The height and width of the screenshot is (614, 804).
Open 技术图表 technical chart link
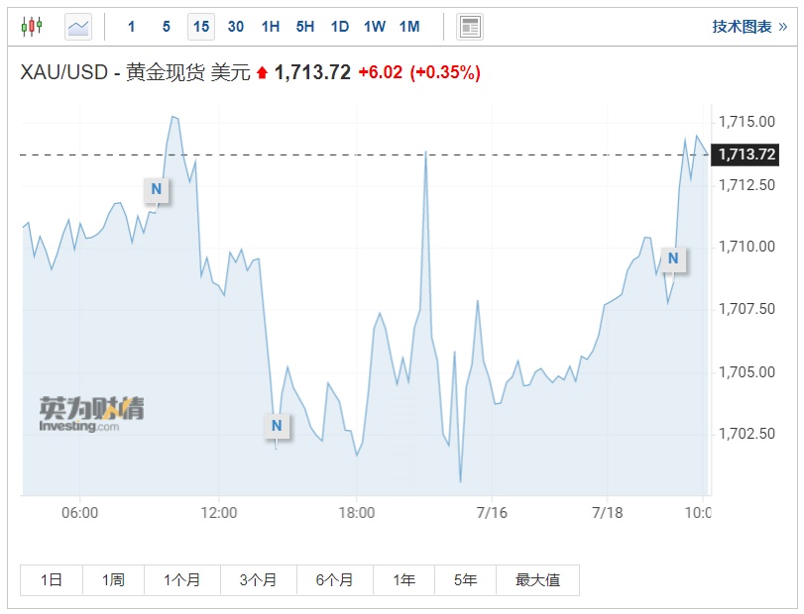[748, 27]
